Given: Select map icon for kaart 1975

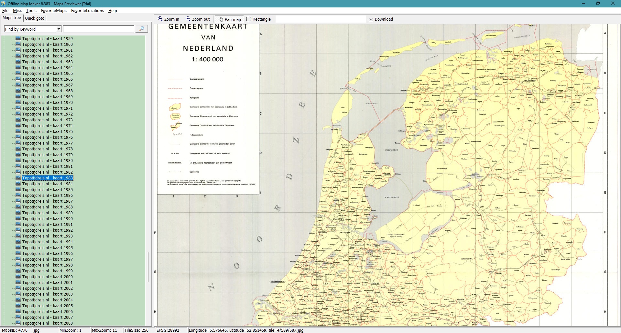Looking at the screenshot, I should coord(18,131).
